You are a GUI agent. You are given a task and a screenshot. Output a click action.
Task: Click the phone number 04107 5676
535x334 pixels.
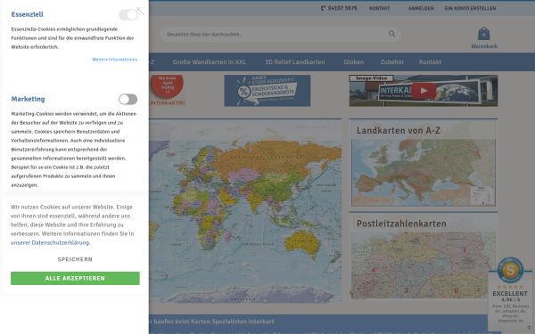339,8
